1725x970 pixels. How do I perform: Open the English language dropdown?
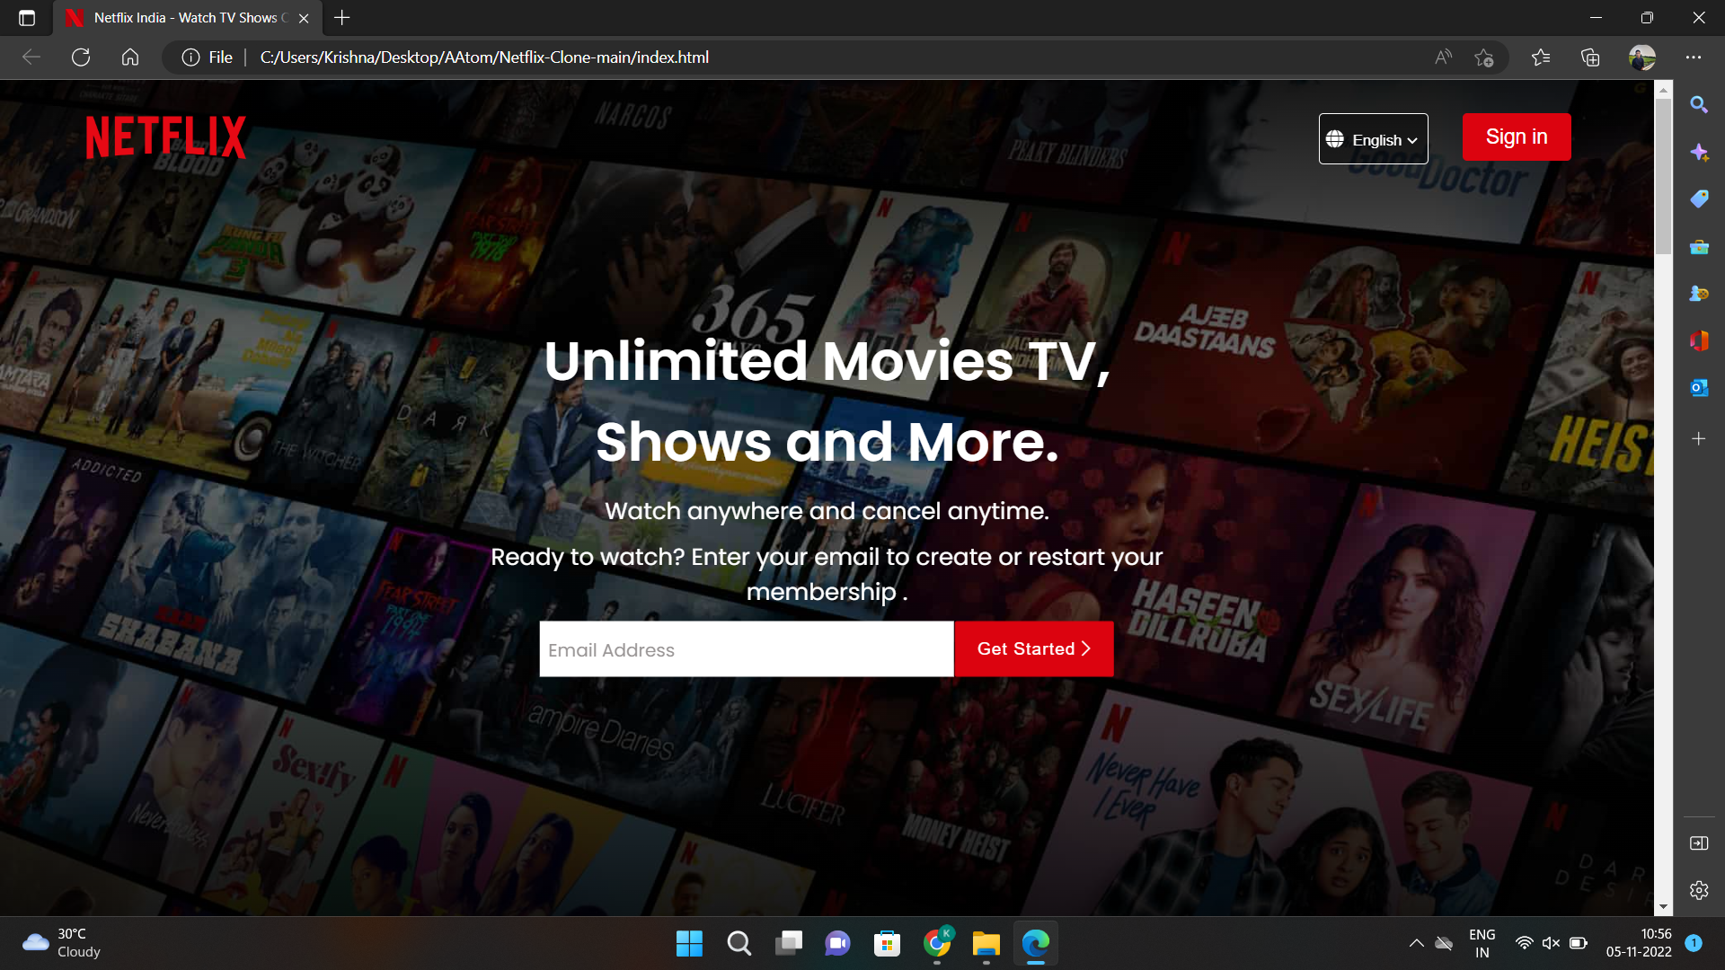tap(1373, 138)
